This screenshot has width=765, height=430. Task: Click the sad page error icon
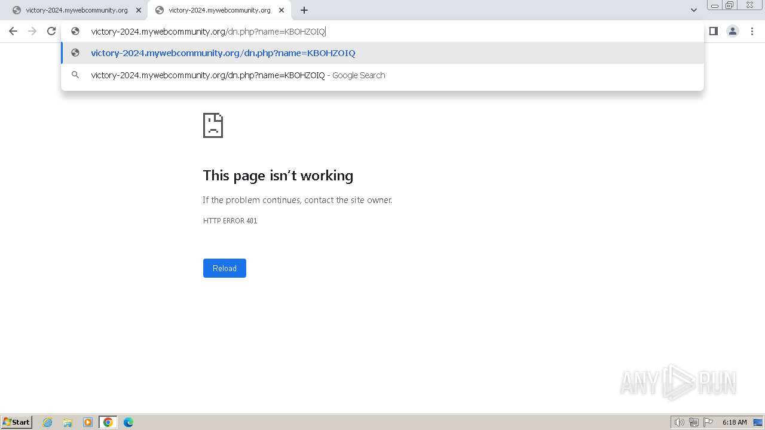point(213,125)
